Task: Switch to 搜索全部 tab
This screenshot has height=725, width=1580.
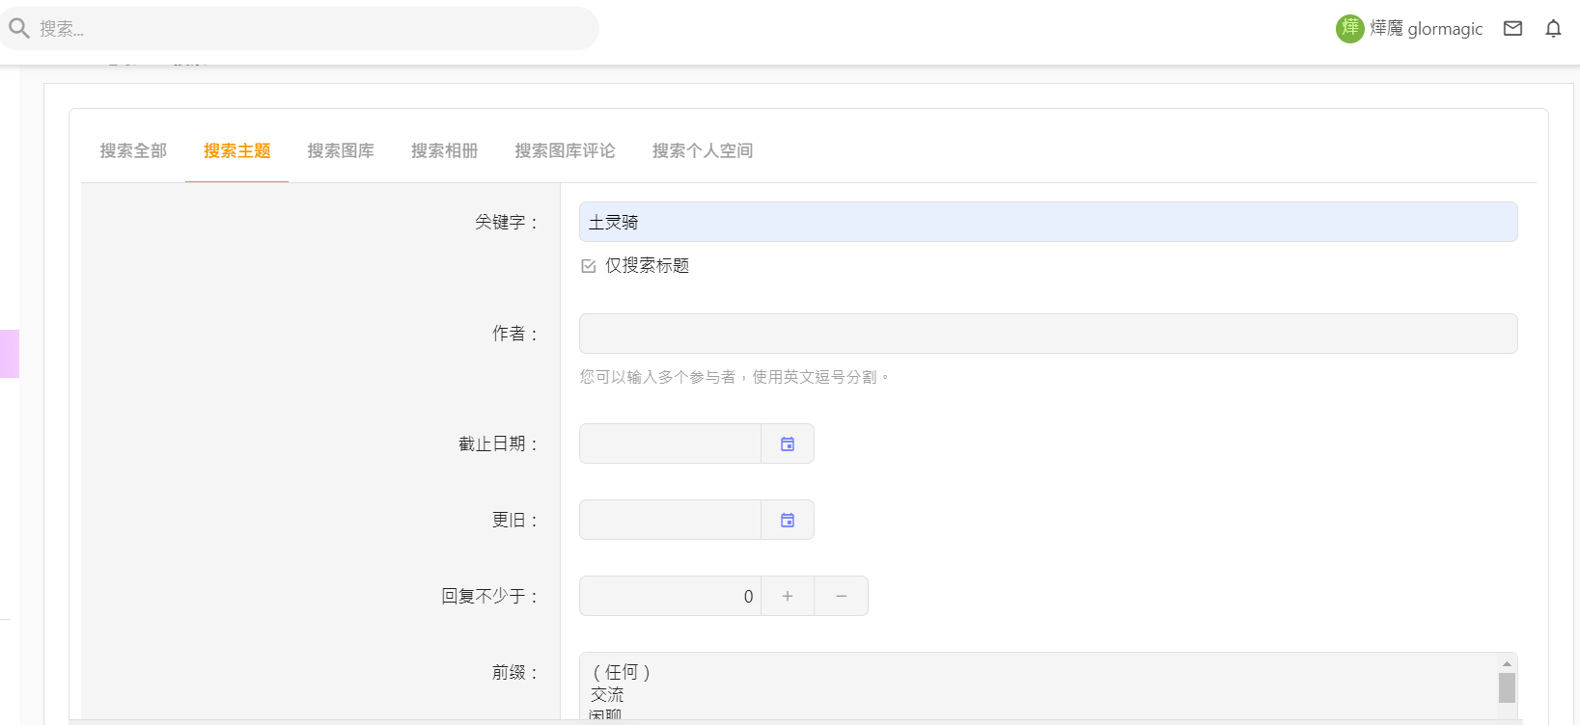Action: (133, 150)
